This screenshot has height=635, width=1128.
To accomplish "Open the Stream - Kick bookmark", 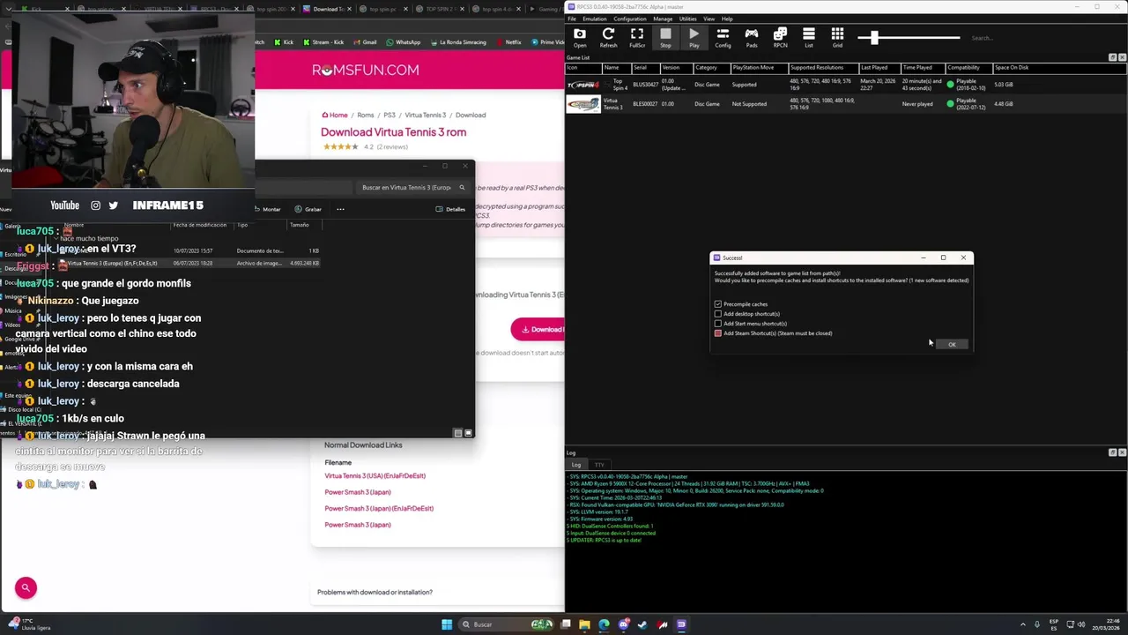I will click(x=323, y=42).
